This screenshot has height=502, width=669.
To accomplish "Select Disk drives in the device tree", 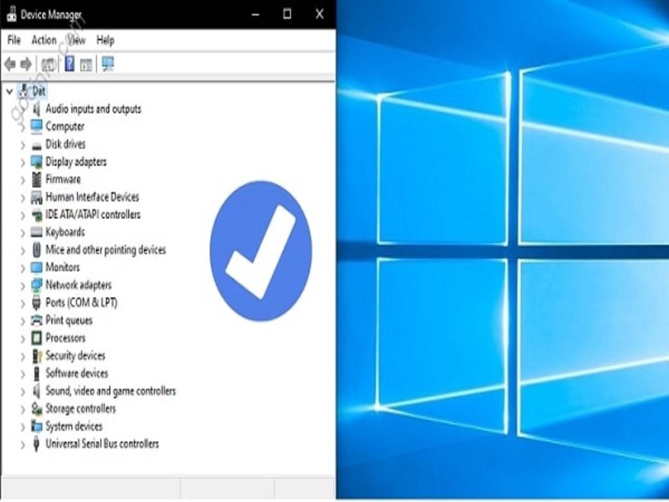I will coord(65,144).
